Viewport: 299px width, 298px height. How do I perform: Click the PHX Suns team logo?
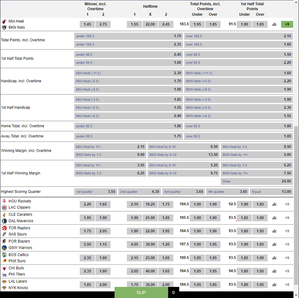(4, 261)
